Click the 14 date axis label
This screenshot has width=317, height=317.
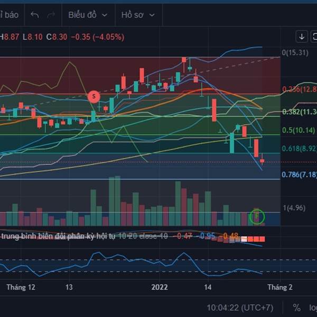click(208, 287)
